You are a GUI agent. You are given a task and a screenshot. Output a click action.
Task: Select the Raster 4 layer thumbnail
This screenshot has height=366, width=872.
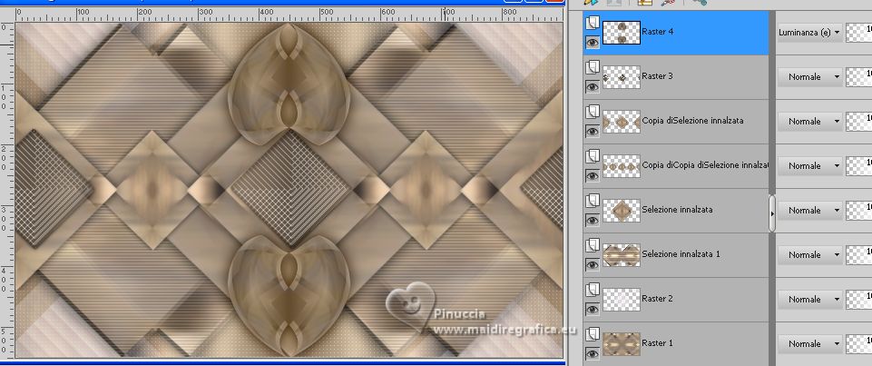(622, 33)
